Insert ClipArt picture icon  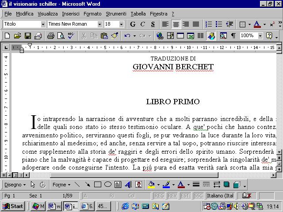coord(138,185)
